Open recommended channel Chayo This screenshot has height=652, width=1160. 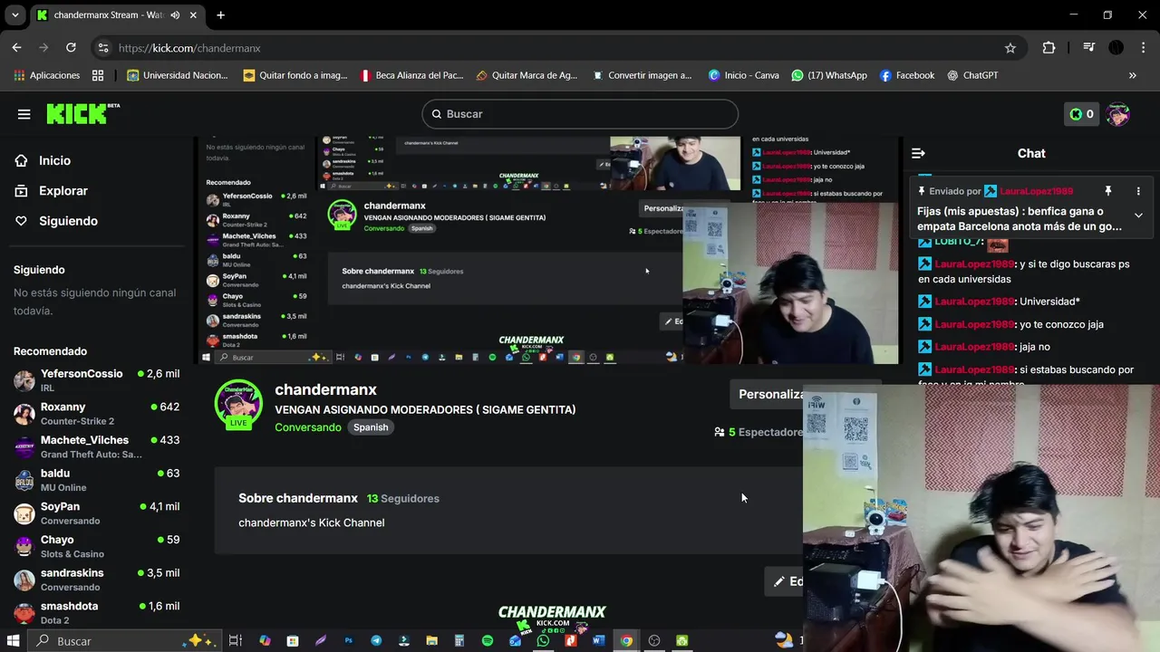pos(97,546)
